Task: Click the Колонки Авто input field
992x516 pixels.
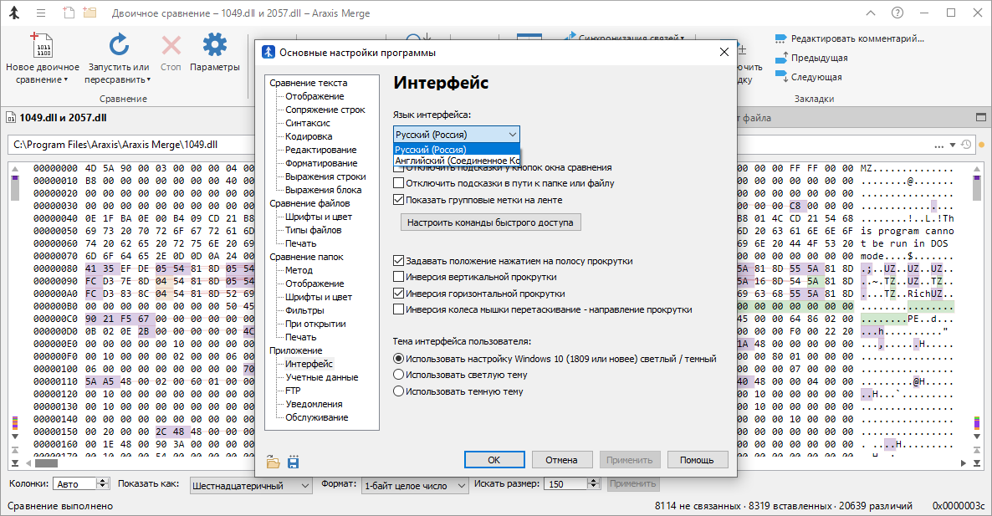Action: 74,483
